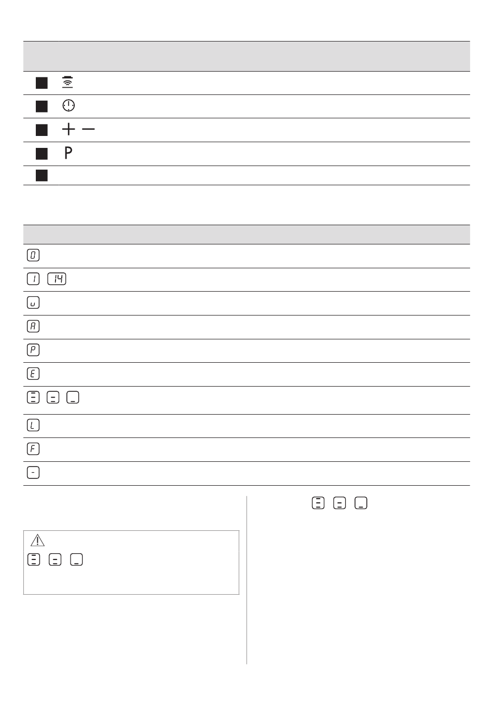Click the boxed F display symbol

point(33,449)
